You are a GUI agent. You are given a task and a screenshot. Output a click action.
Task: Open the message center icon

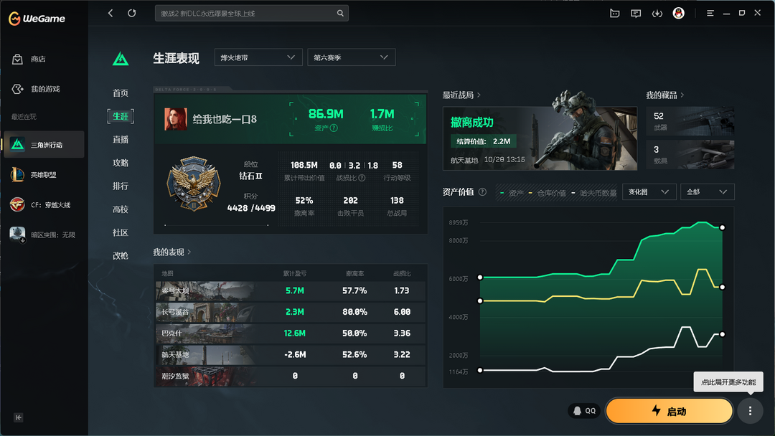635,12
